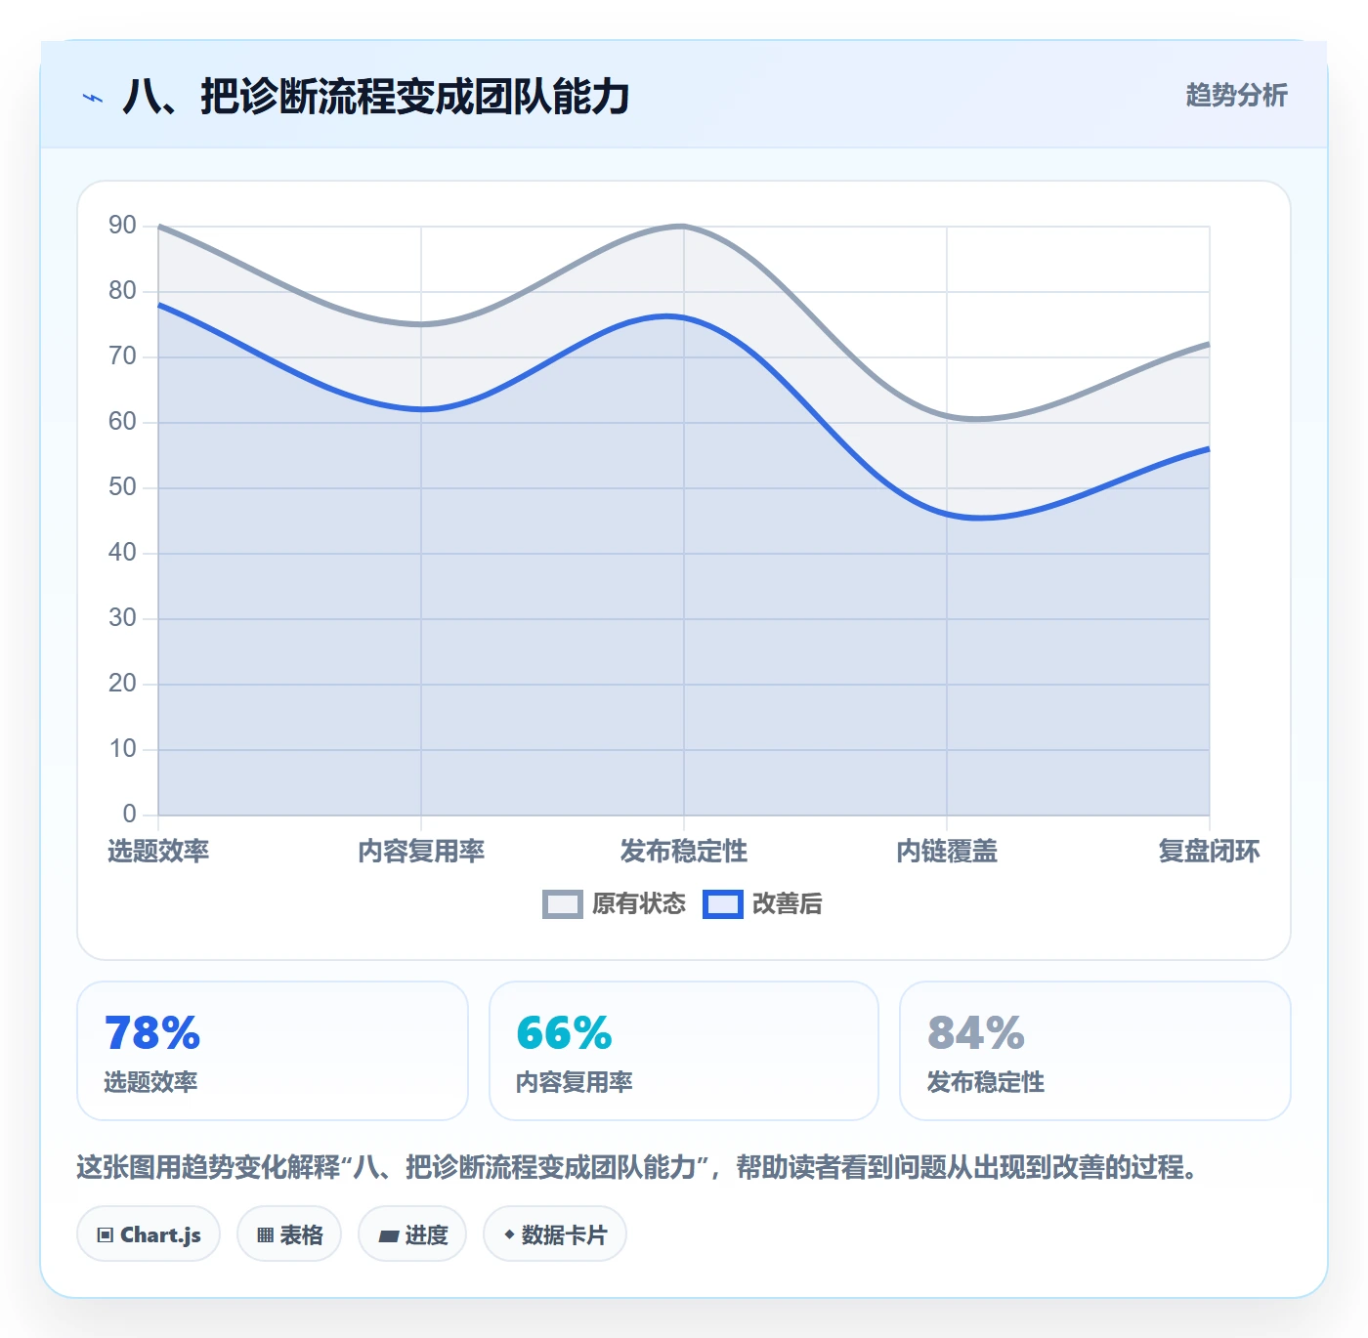Click the 0 y-axis value
Viewport: 1368px width, 1338px height.
[129, 814]
